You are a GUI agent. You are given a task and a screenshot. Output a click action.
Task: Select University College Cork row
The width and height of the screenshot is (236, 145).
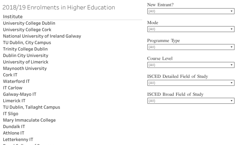coord(27,30)
